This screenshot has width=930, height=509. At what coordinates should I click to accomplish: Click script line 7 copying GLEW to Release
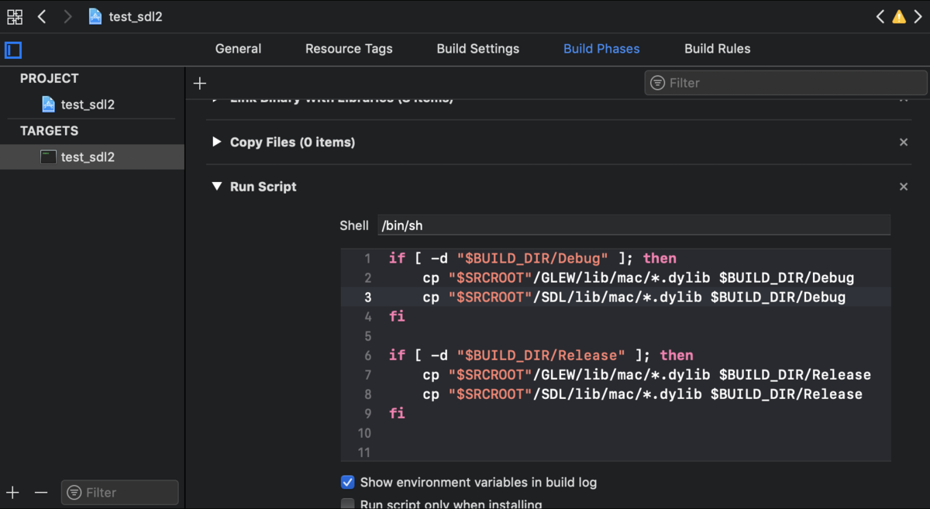pyautogui.click(x=647, y=374)
